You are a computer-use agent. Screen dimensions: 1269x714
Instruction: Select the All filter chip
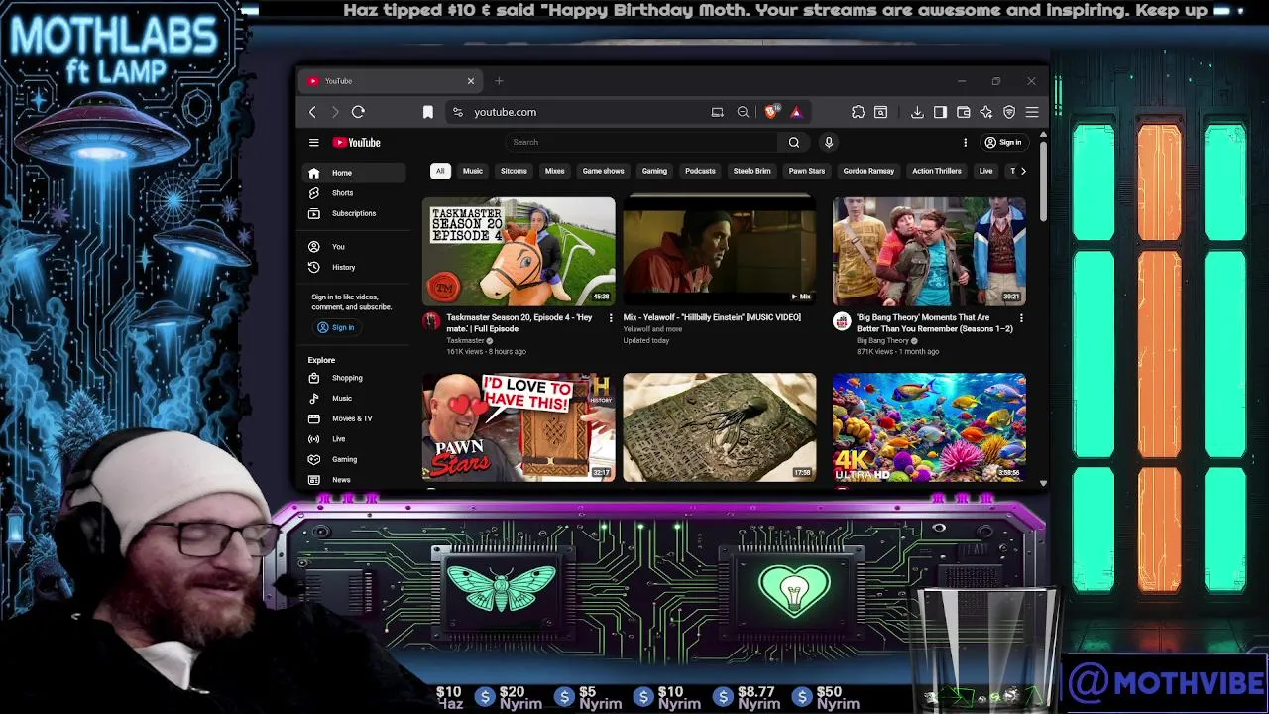[440, 171]
